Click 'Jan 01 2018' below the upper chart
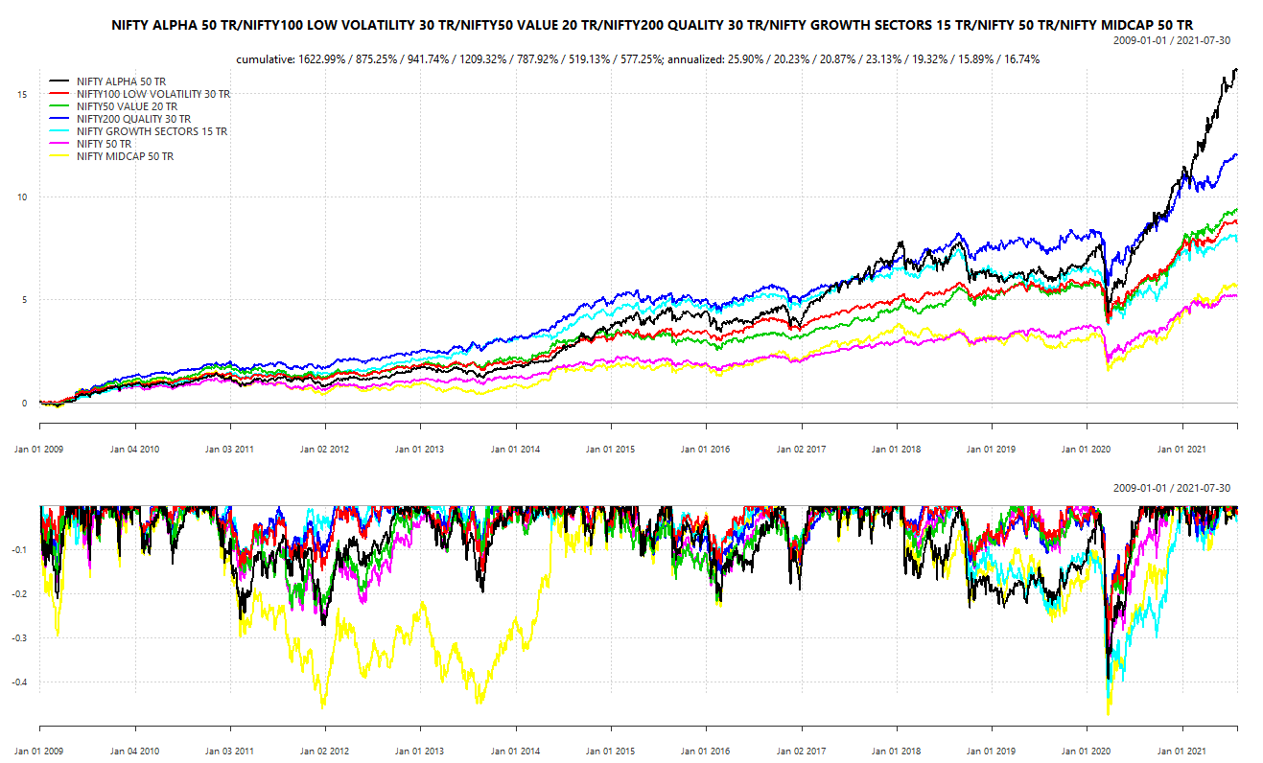This screenshot has width=1263, height=763. coord(896,449)
